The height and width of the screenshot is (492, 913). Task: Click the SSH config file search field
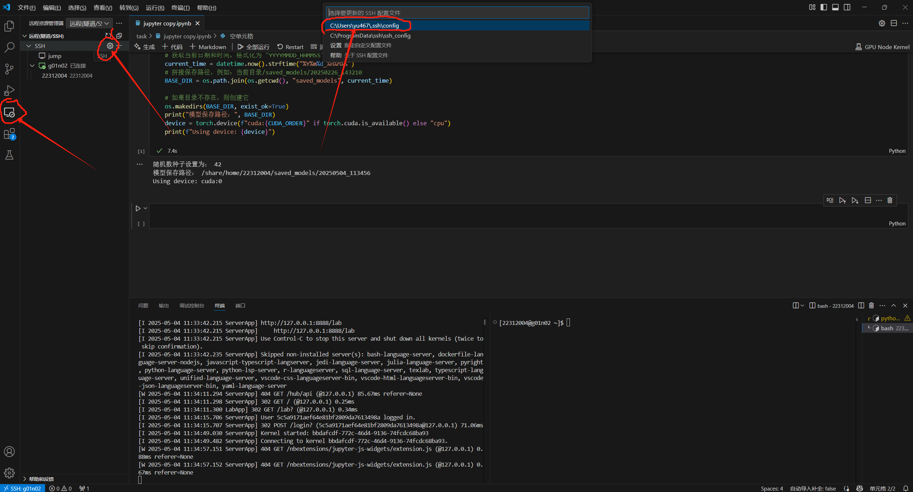coord(457,13)
